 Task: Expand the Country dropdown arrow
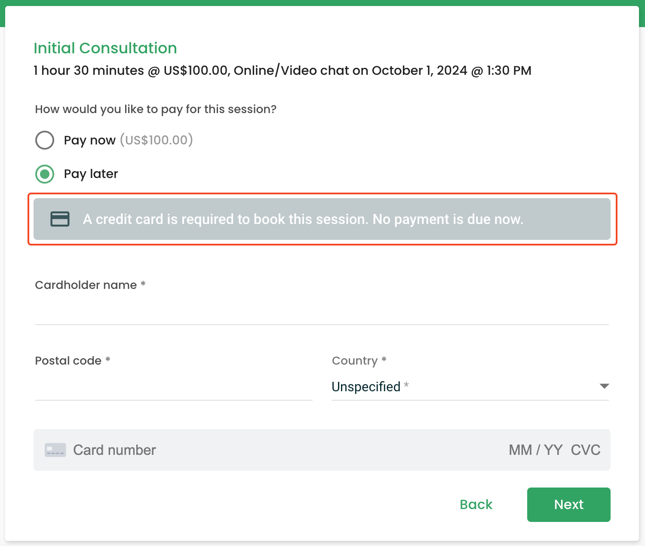point(604,386)
